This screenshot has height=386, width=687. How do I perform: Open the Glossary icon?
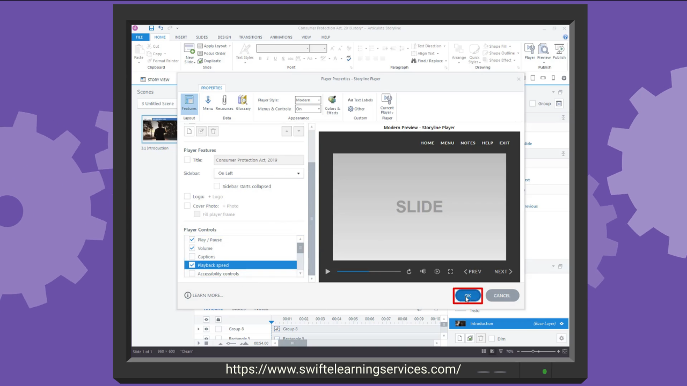pyautogui.click(x=243, y=103)
